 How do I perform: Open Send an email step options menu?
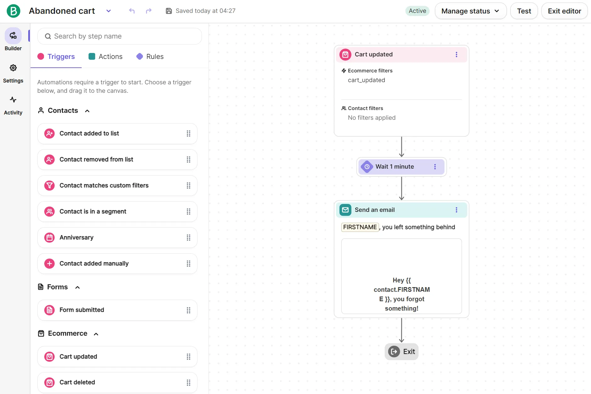456,210
